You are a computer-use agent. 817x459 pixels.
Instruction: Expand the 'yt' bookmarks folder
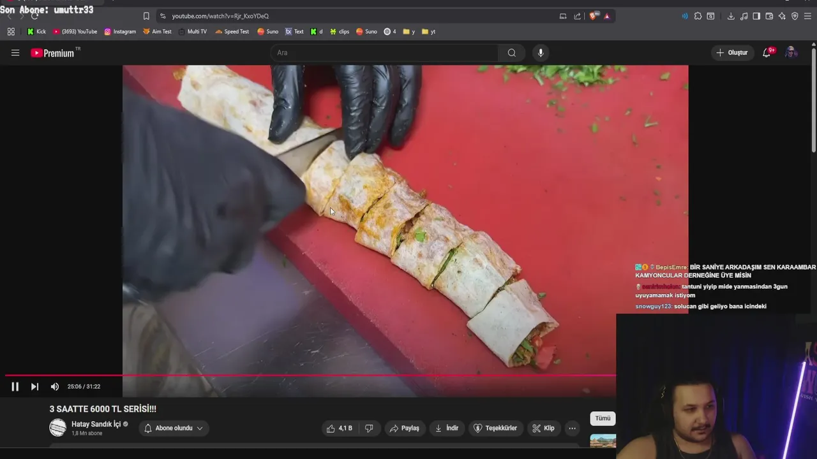point(428,31)
